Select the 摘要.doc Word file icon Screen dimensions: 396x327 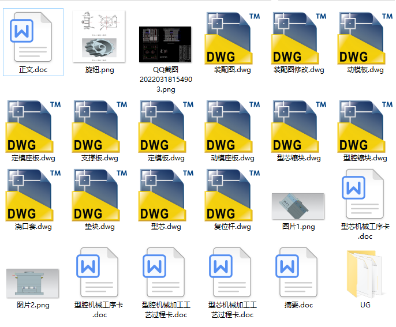297,272
